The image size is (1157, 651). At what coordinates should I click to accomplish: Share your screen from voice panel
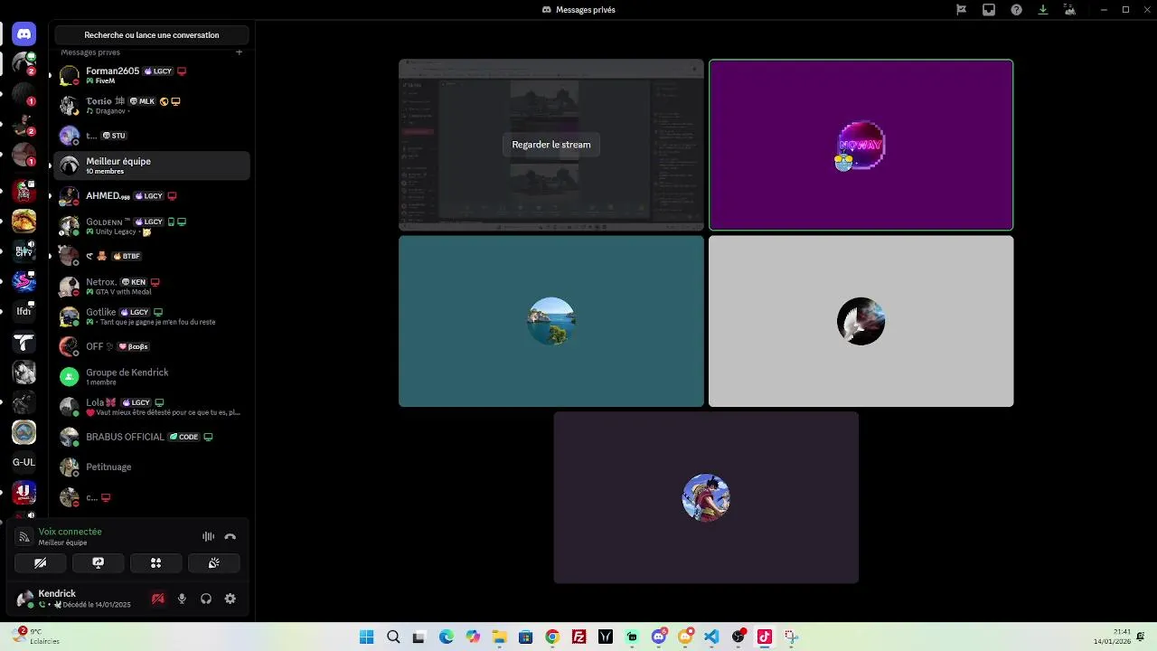click(99, 562)
